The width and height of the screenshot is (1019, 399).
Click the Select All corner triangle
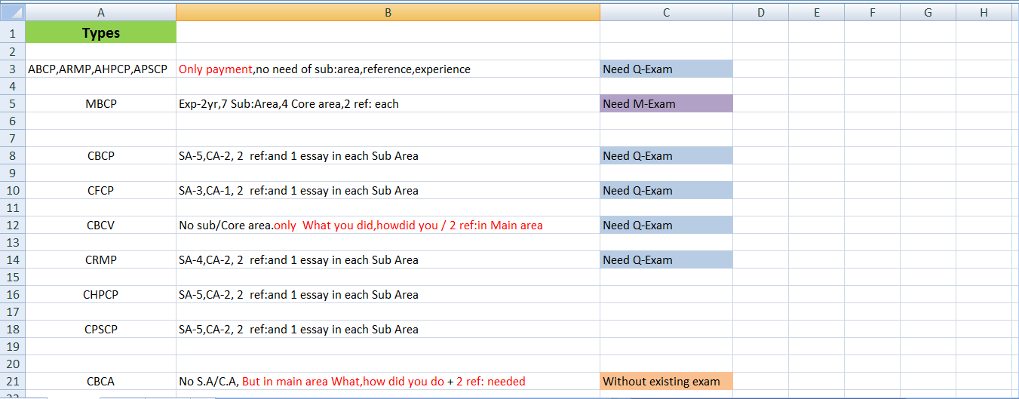coord(13,12)
